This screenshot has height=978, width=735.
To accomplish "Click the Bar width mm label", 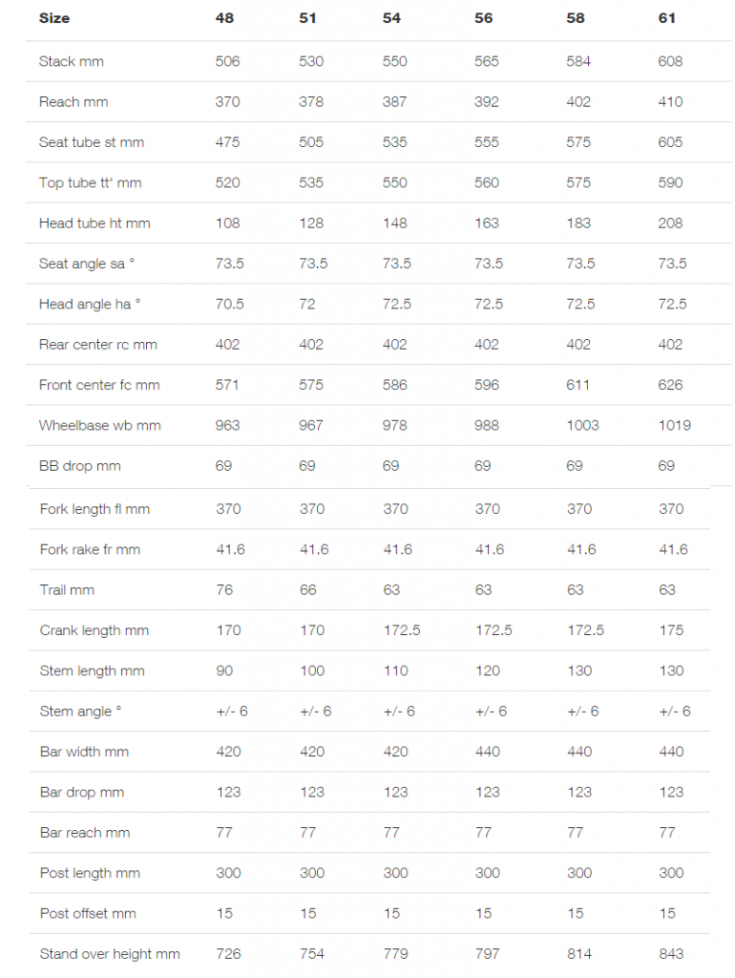I will (x=84, y=752).
